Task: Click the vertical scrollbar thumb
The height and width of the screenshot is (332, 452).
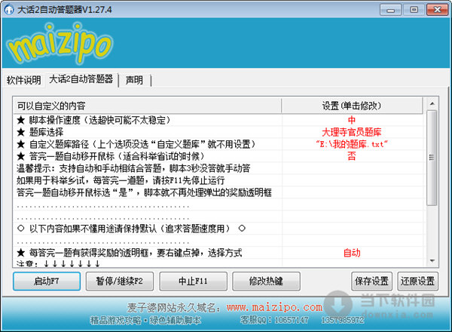Action: coord(432,158)
